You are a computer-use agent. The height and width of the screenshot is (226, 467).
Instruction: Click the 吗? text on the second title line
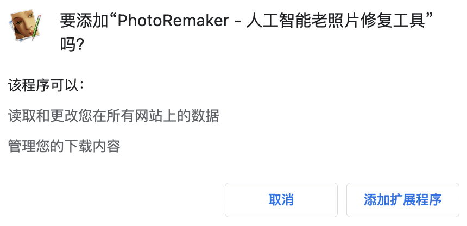(x=72, y=45)
